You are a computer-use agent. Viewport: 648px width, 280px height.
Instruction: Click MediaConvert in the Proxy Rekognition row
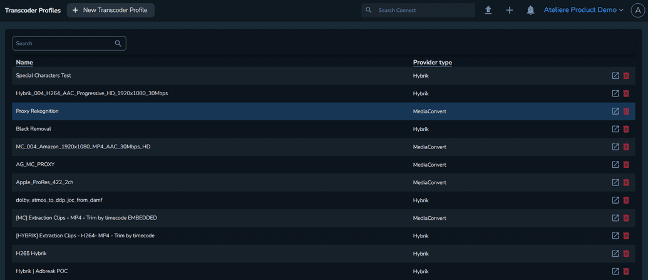[429, 111]
